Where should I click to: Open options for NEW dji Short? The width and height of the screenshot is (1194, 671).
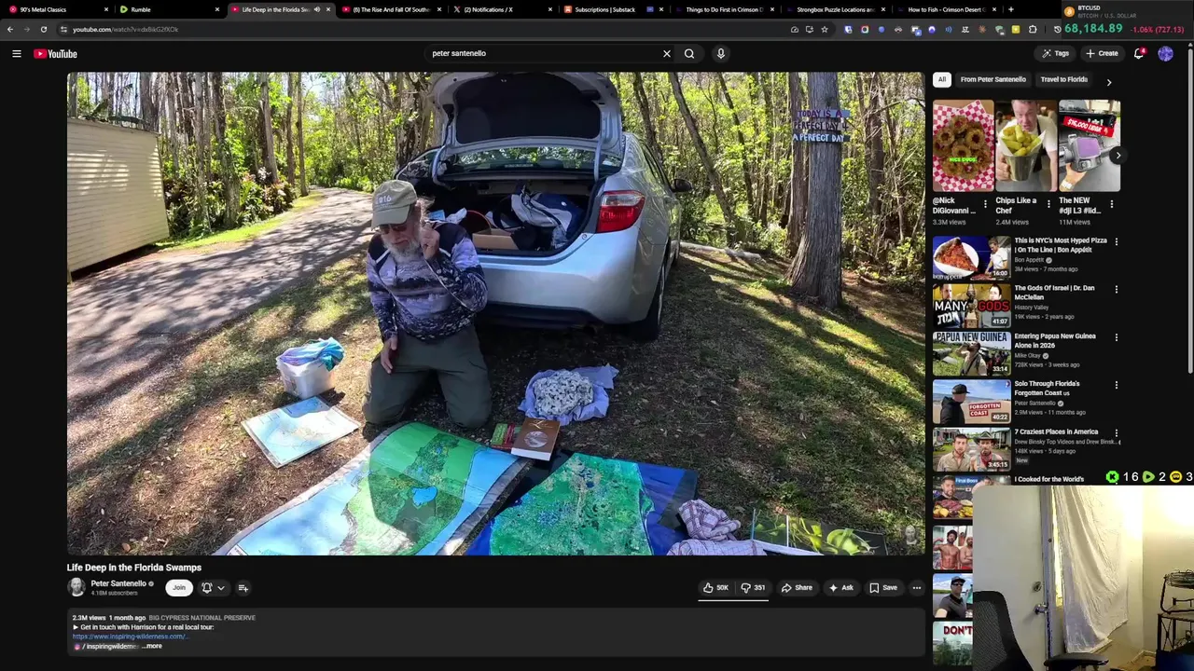(1110, 204)
